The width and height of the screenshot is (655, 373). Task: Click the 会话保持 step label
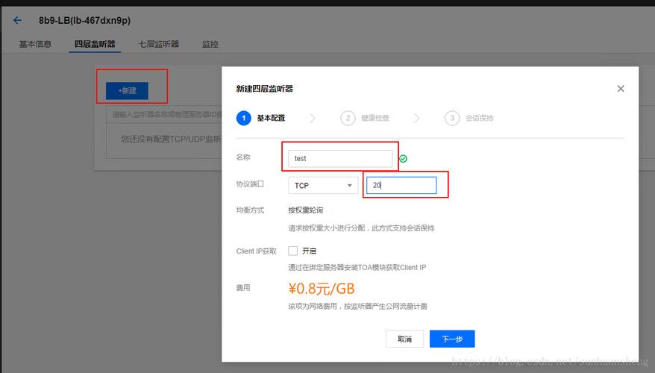pos(480,118)
